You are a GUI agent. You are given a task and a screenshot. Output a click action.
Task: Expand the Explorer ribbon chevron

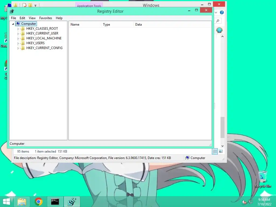point(216,12)
